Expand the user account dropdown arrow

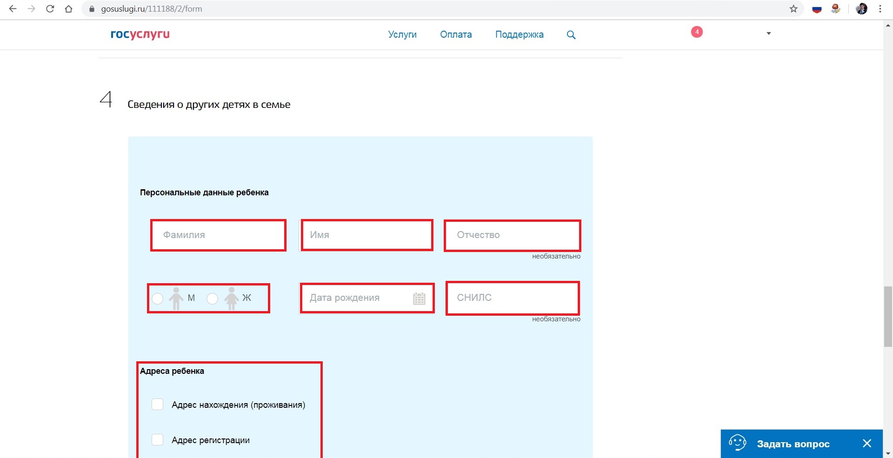769,33
